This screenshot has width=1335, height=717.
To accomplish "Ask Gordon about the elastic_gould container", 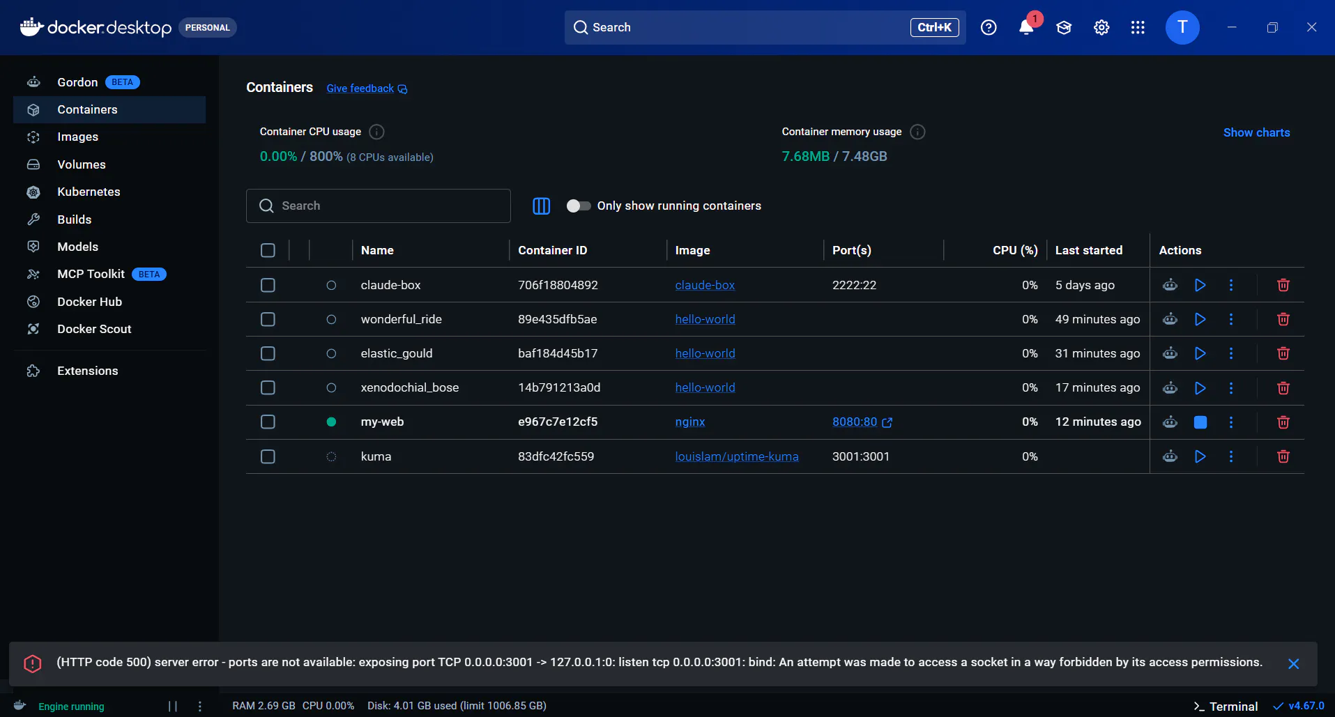I will [1170, 353].
